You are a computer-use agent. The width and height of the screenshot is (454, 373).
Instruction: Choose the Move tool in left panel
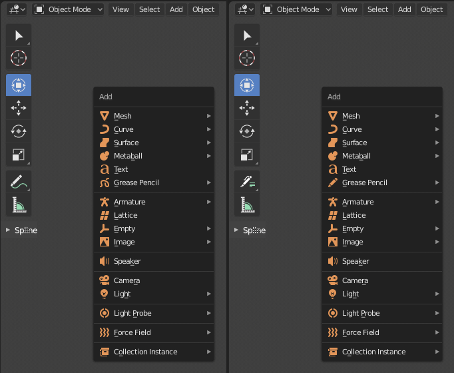tap(19, 108)
